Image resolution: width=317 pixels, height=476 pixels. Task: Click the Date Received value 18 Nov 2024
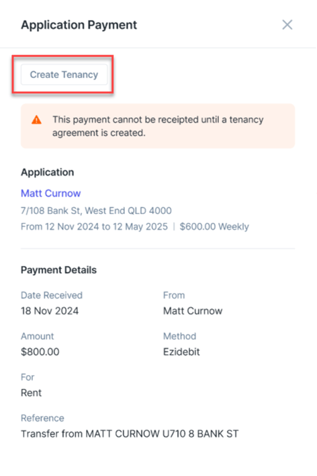click(50, 311)
